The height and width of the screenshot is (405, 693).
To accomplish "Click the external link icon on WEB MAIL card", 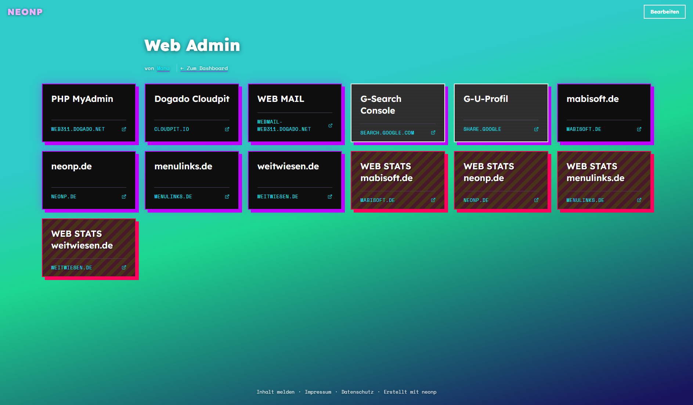I will tap(330, 126).
